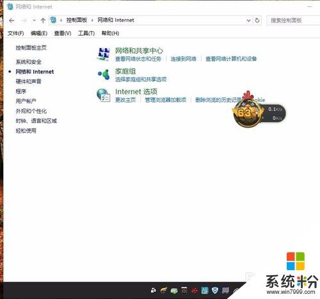Expand the address bar history dropdown
This screenshot has height=299, width=320.
click(248, 21)
